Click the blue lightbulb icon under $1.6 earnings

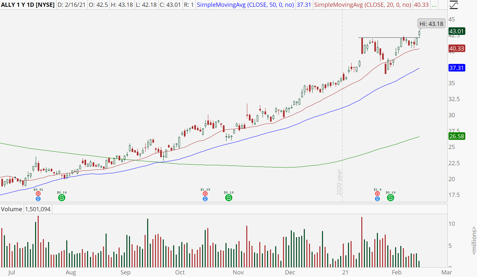click(377, 199)
